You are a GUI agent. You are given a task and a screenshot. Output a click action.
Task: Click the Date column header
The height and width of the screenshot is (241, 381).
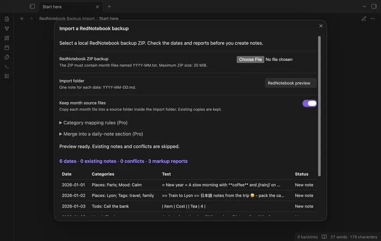pos(66,174)
